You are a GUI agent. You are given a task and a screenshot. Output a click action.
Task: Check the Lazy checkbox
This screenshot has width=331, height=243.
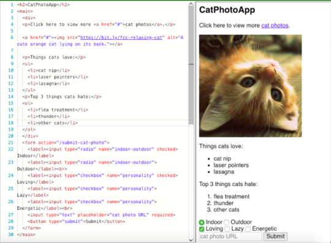click(x=227, y=229)
